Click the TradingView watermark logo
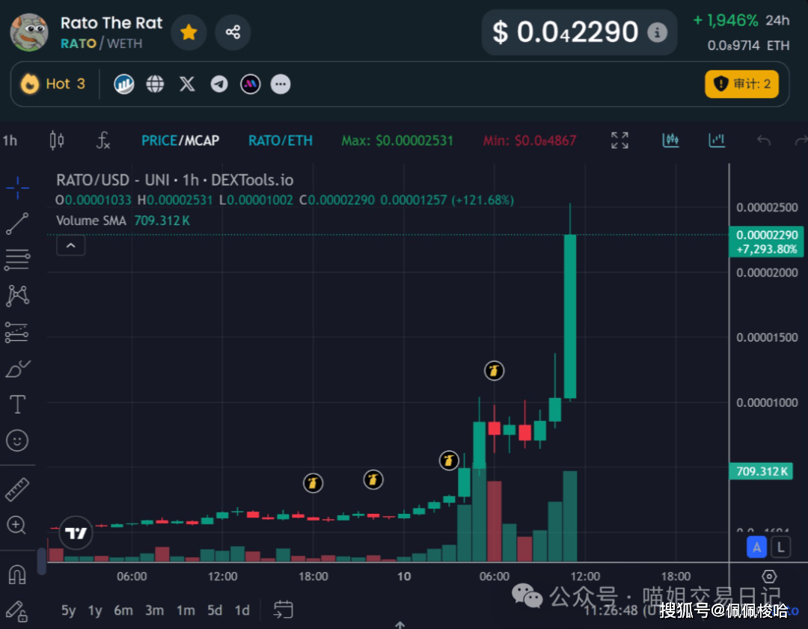The image size is (808, 629). click(75, 533)
